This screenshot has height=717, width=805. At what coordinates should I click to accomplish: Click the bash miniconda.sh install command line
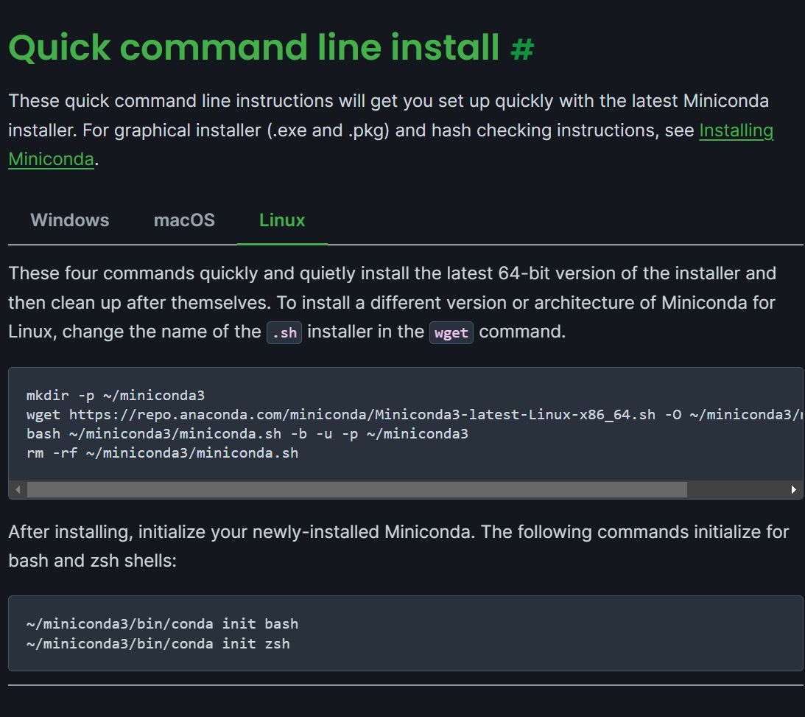[247, 433]
